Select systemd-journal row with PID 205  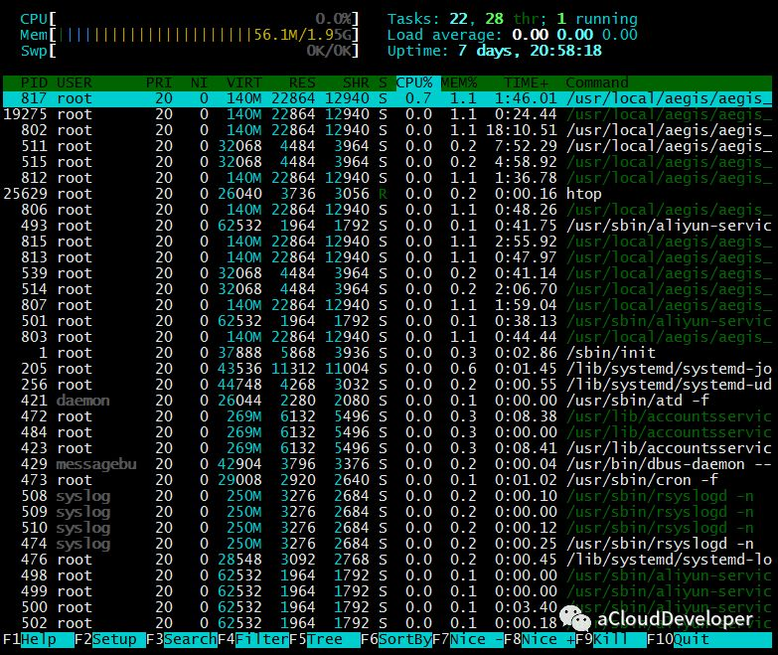pyautogui.click(x=388, y=369)
